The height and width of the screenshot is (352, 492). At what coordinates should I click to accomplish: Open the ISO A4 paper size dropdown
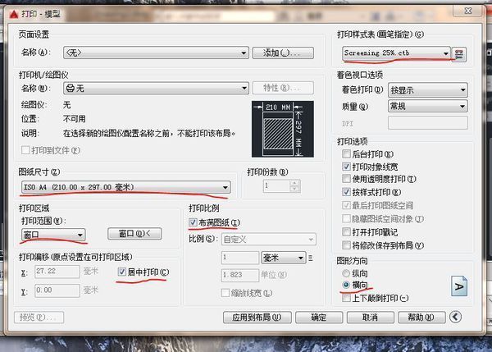tap(225, 188)
